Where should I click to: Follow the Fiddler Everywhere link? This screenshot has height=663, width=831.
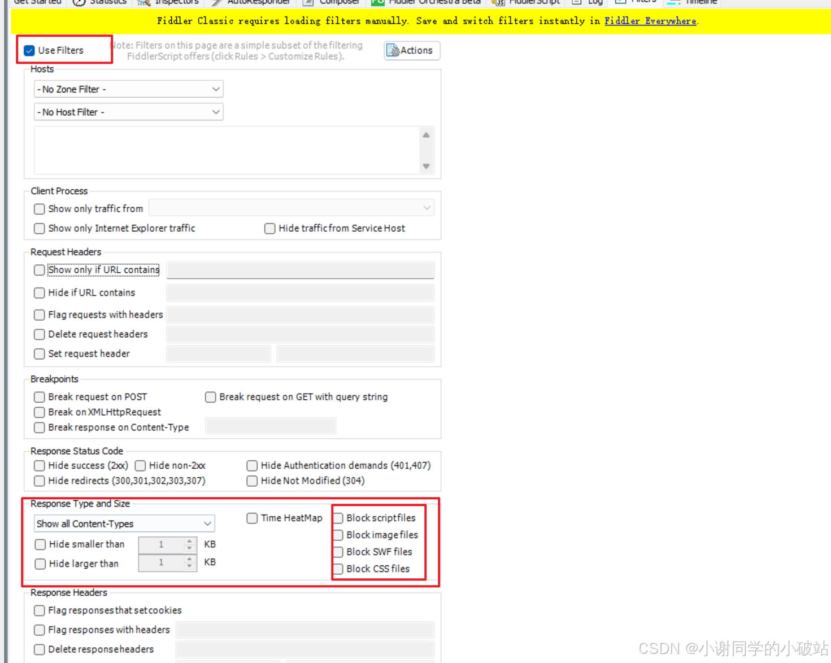point(650,21)
